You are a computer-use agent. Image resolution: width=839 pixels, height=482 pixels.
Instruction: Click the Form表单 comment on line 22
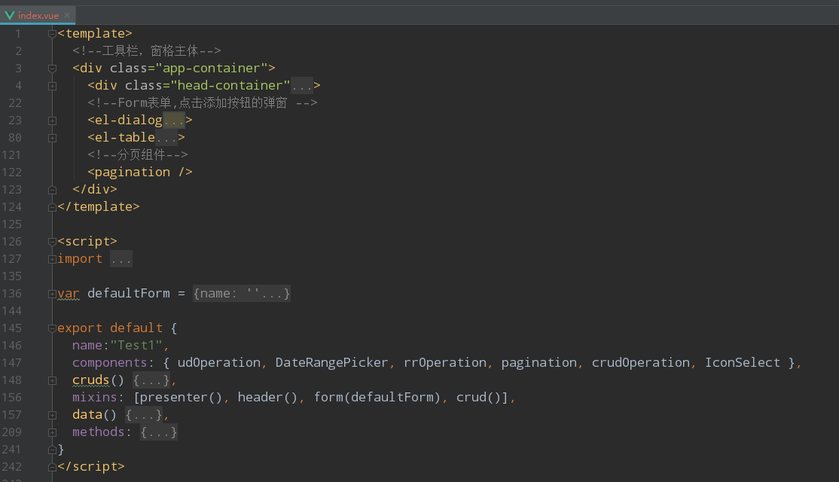203,102
